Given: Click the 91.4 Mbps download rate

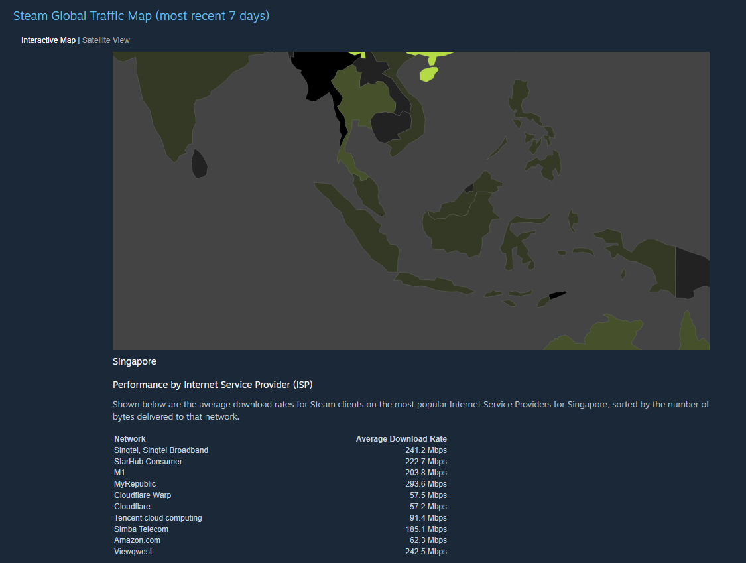Looking at the screenshot, I should (x=428, y=518).
